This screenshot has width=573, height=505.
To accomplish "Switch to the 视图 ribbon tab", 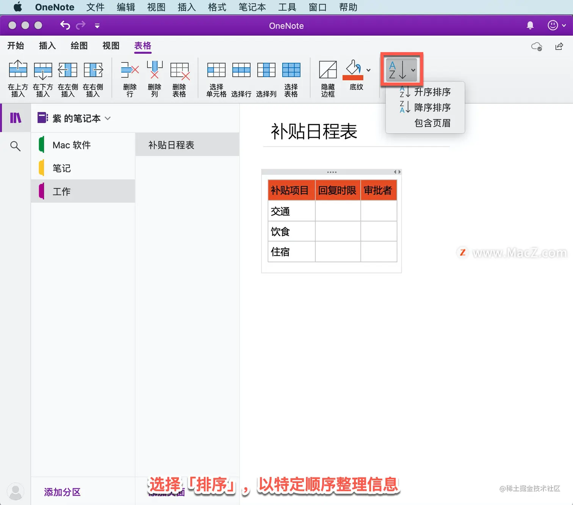I will (111, 46).
